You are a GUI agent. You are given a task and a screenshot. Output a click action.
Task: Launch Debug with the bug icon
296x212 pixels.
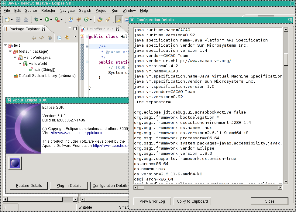click(x=36, y=19)
